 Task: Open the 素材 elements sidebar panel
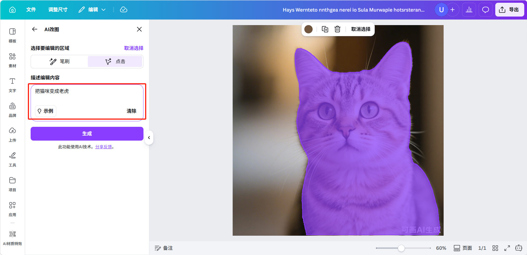12,60
